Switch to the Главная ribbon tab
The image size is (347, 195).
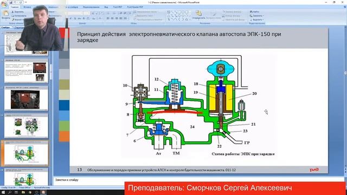[15, 7]
